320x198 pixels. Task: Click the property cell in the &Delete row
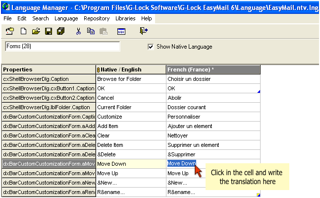point(49,154)
